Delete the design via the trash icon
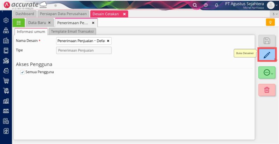Screen dimensions: 279x144 [267, 90]
